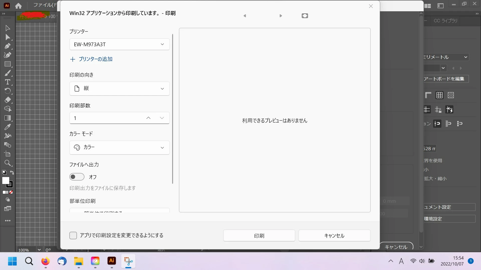The image size is (481, 270).
Task: Click the white fill color swatch
Action: 6,180
